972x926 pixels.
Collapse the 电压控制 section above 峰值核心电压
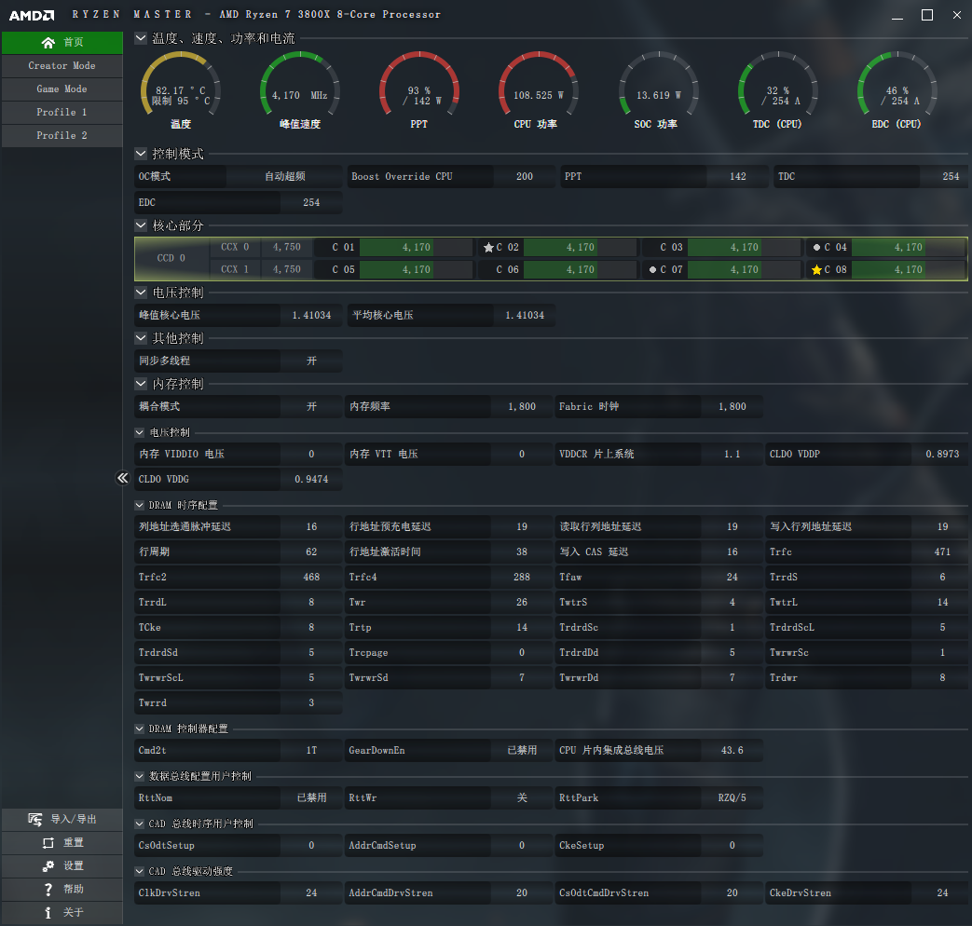click(141, 292)
